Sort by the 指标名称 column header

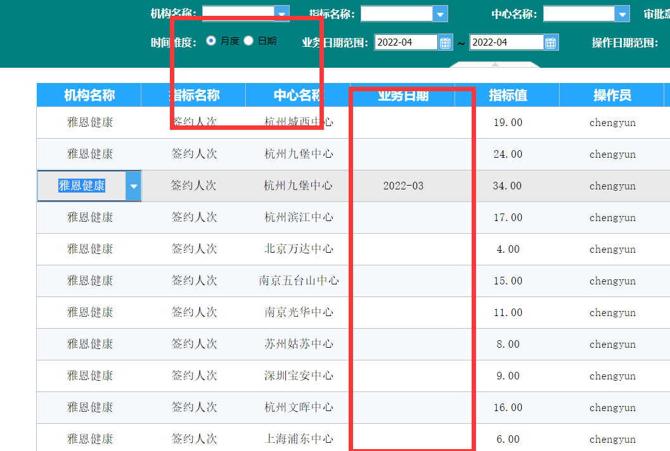coord(193,95)
